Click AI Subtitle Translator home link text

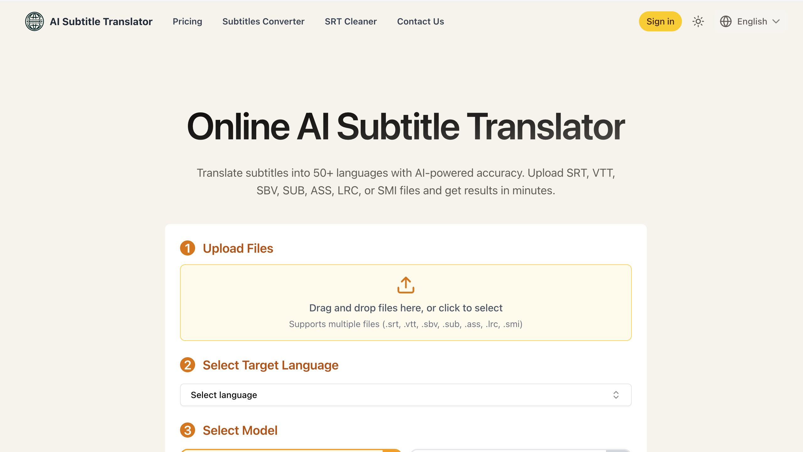[x=101, y=21]
